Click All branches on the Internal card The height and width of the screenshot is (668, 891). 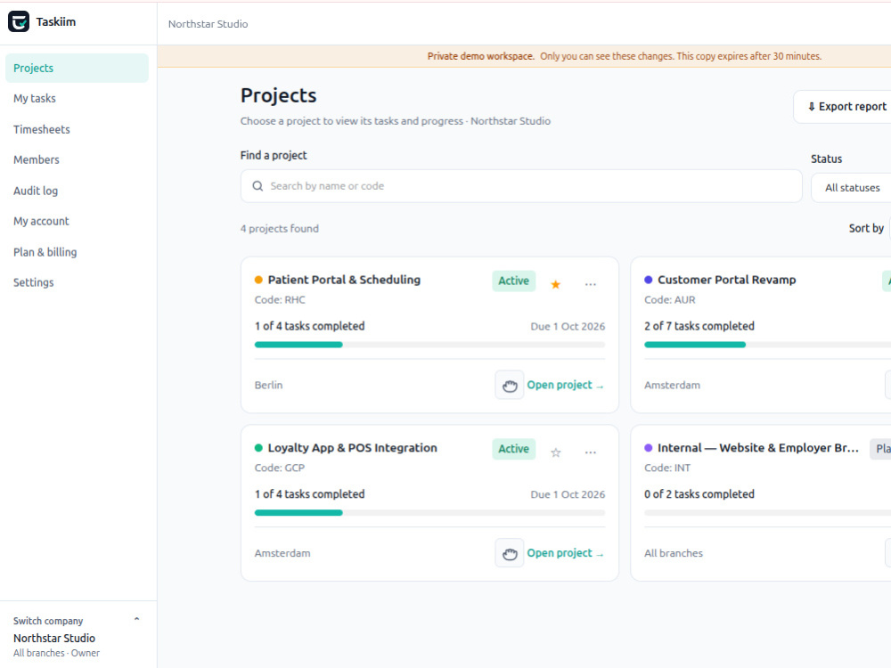pos(674,553)
